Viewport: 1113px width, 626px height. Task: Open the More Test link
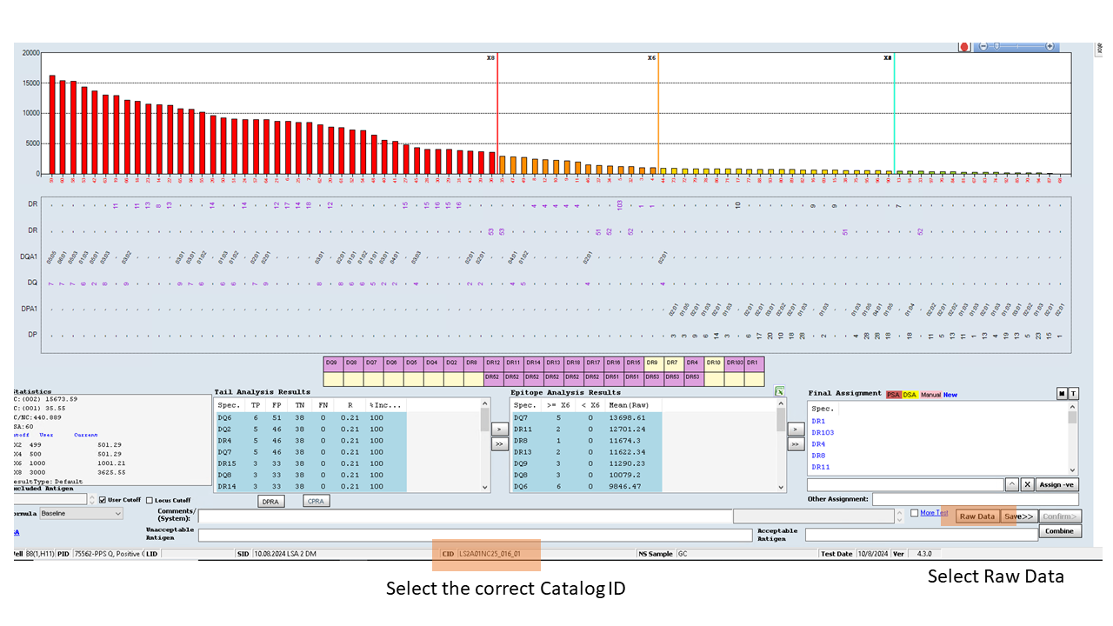tap(934, 513)
